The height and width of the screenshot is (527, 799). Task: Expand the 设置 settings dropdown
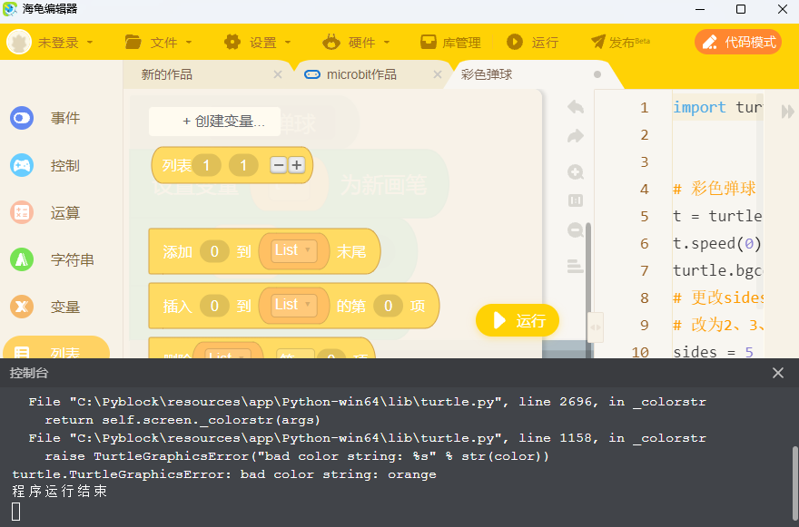pyautogui.click(x=258, y=43)
